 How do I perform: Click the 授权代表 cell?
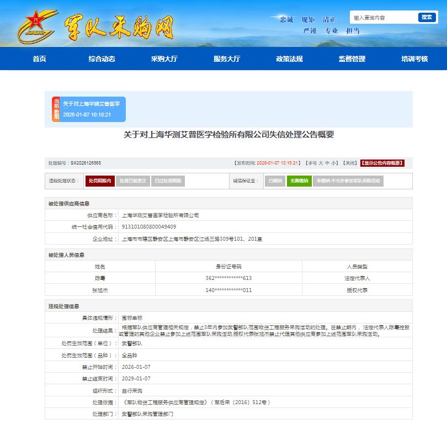[357, 290]
